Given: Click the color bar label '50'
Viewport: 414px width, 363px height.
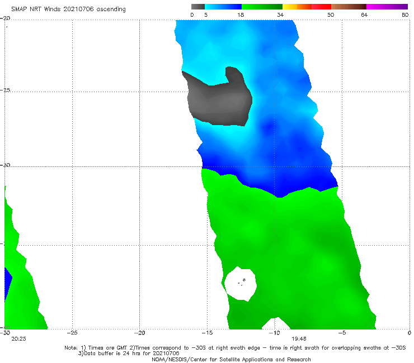Looking at the screenshot, I should point(331,15).
